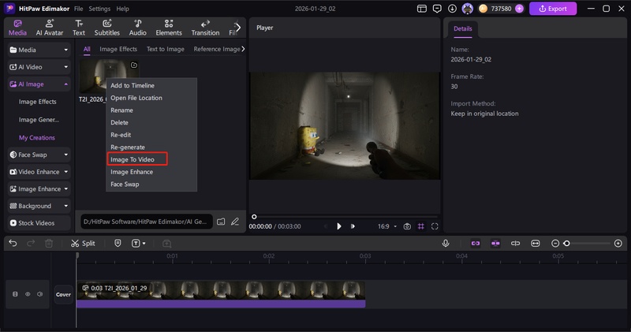Step to next frame
Screen dimensions: 631x332
(x=353, y=226)
